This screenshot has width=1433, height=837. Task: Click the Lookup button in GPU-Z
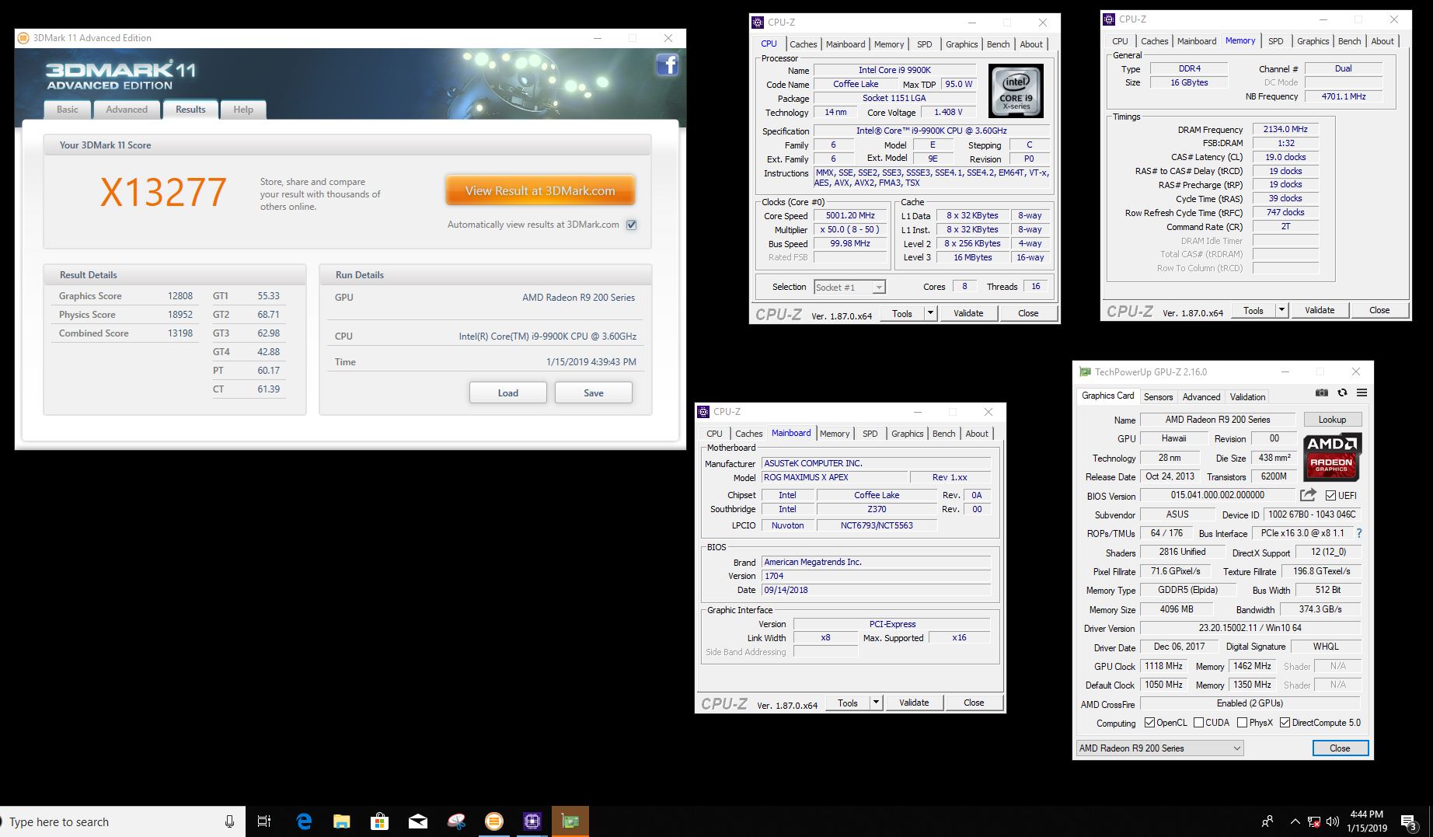pos(1332,420)
